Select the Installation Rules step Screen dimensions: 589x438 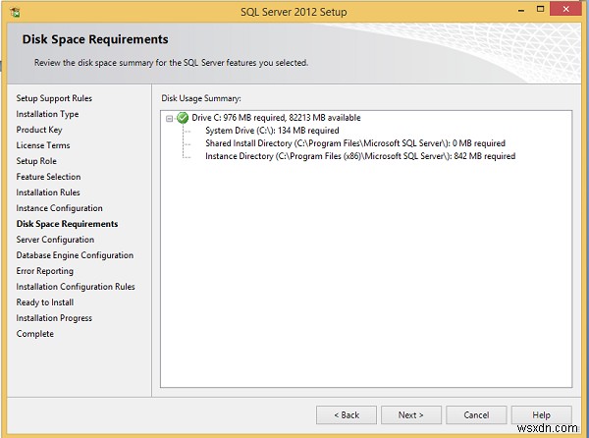pyautogui.click(x=48, y=192)
